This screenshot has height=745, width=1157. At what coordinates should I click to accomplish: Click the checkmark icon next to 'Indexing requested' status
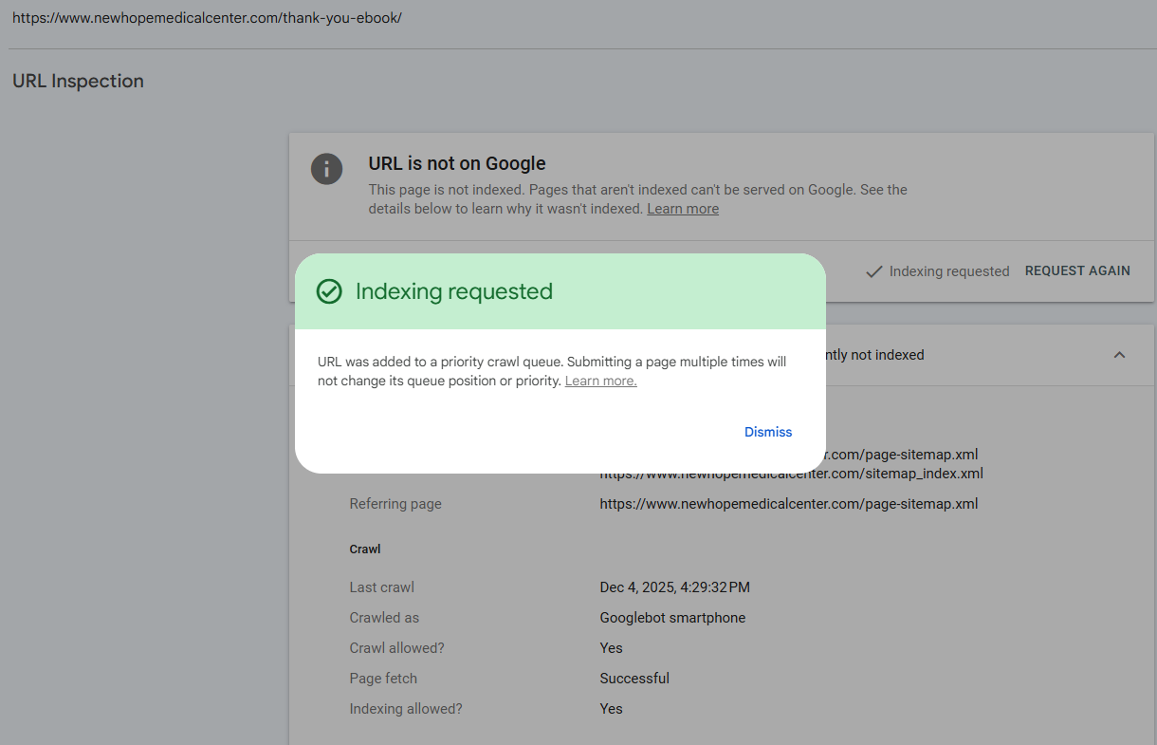873,271
